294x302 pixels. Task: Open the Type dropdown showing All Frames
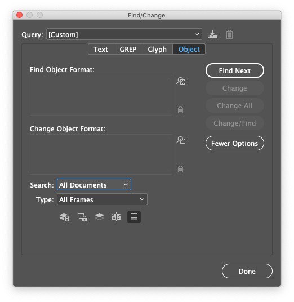click(x=102, y=199)
